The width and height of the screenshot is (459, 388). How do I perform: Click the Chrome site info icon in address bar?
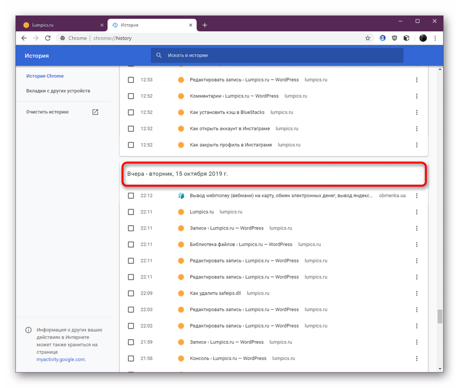[62, 38]
